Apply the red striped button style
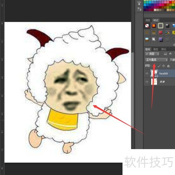The image size is (175, 175). click(x=161, y=33)
